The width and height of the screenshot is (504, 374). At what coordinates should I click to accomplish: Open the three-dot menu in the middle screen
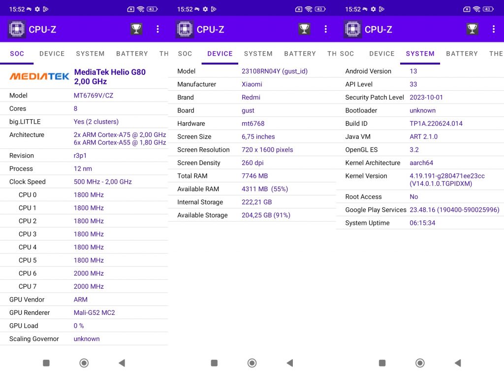(x=326, y=29)
